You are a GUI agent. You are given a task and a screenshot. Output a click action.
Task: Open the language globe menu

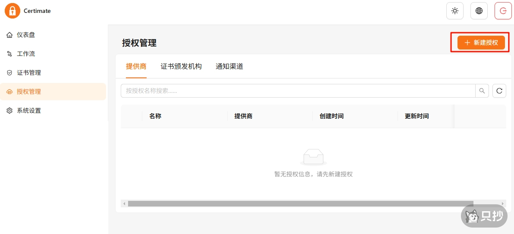(479, 11)
